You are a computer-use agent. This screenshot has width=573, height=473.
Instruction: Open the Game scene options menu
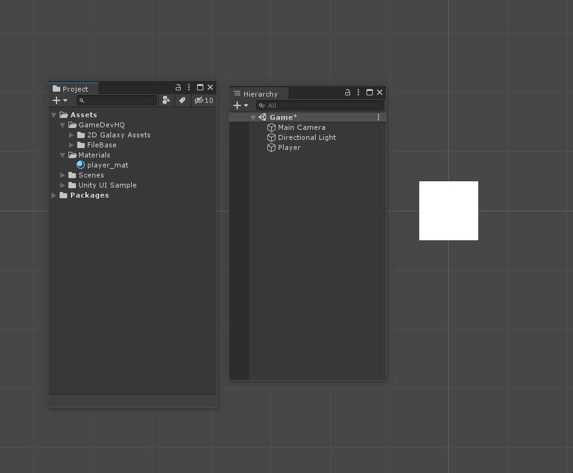tap(378, 117)
